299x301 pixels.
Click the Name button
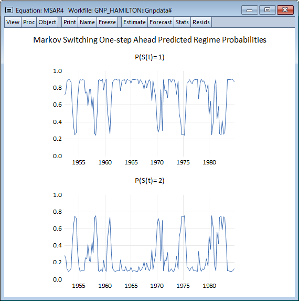tap(87, 22)
